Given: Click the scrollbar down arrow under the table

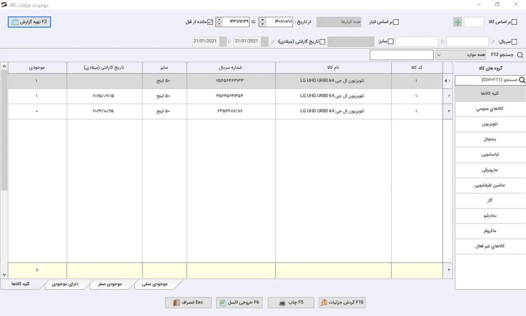Looking at the screenshot, I should pyautogui.click(x=4, y=274).
